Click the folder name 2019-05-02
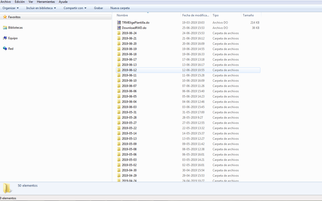Screen dimensions: 322x201 point(129,165)
